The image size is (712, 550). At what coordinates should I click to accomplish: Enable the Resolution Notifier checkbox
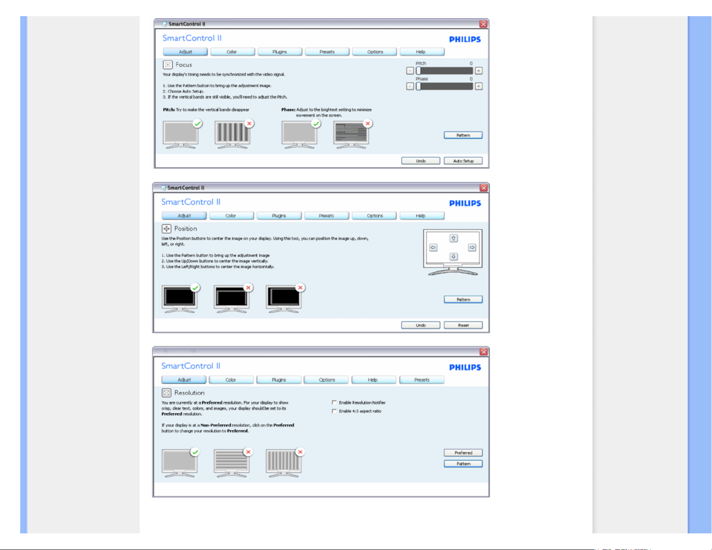click(334, 403)
